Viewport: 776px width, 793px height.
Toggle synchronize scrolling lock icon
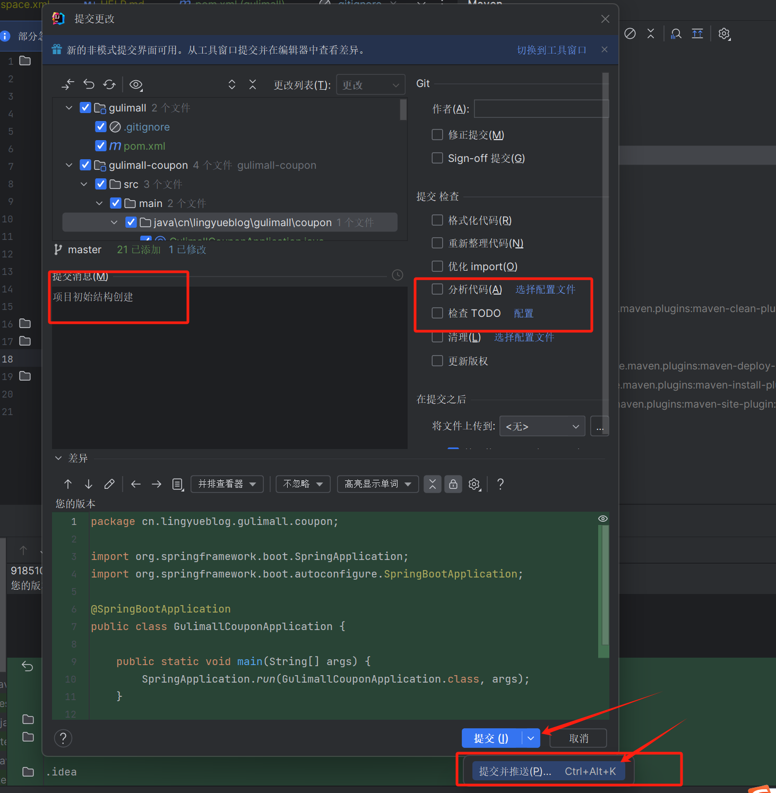[x=453, y=484]
